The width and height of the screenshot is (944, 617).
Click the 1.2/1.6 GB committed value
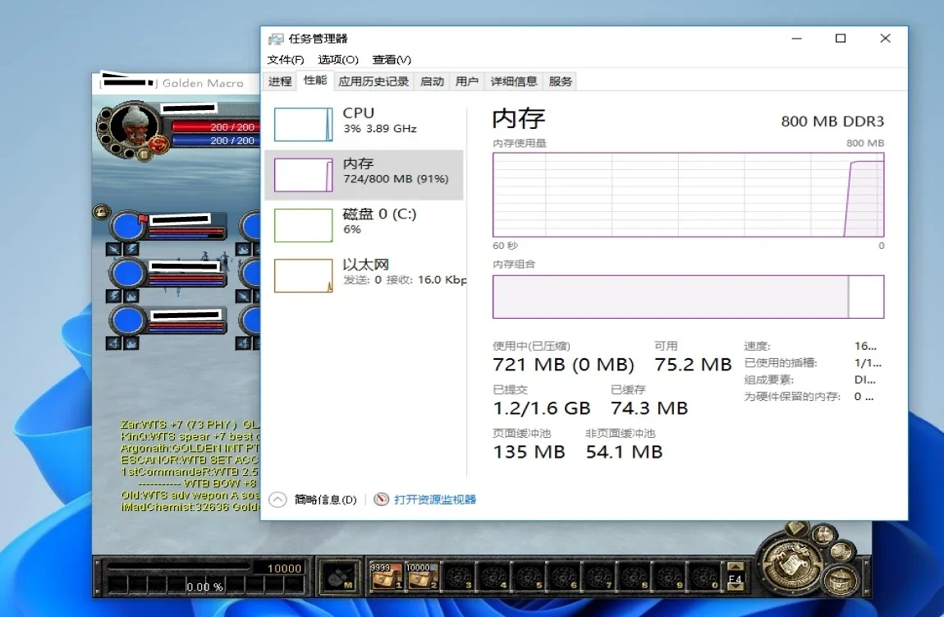coord(542,408)
